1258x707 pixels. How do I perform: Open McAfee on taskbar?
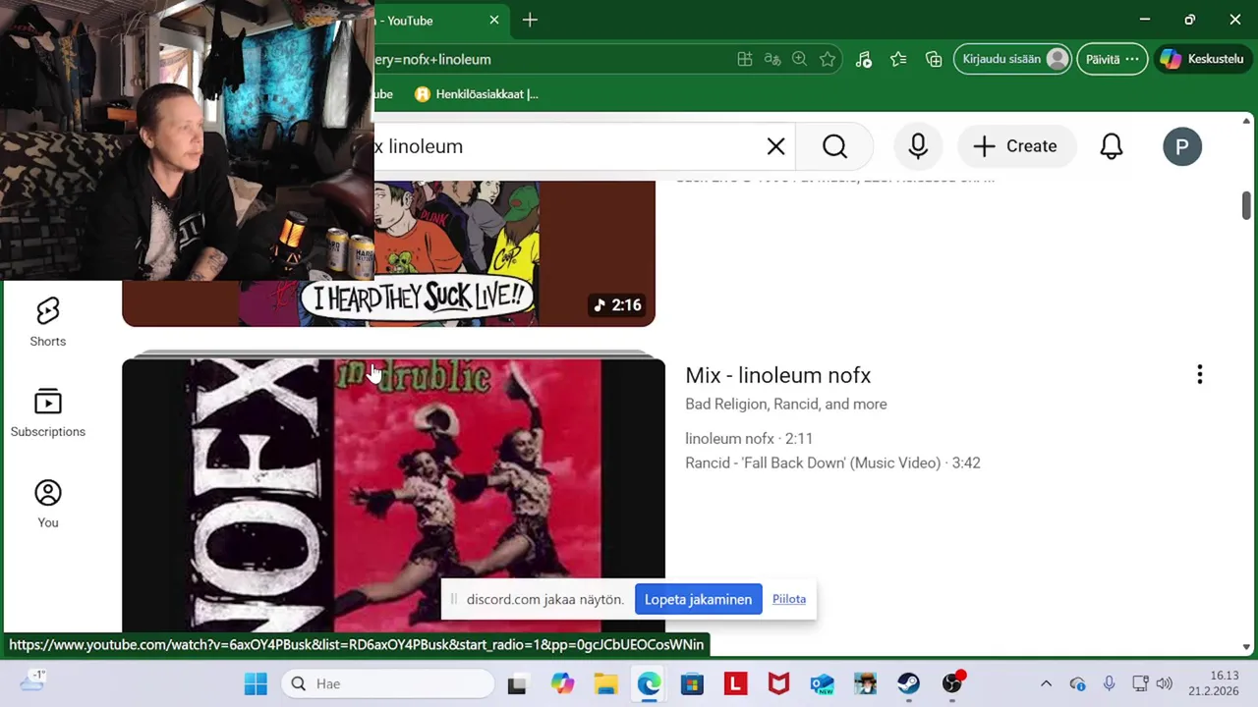tap(778, 683)
